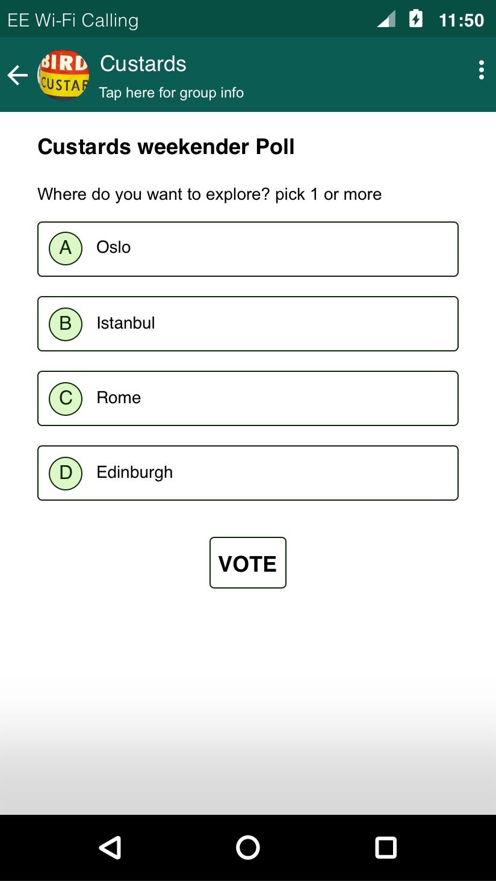Select option B for Istanbul

coord(65,323)
